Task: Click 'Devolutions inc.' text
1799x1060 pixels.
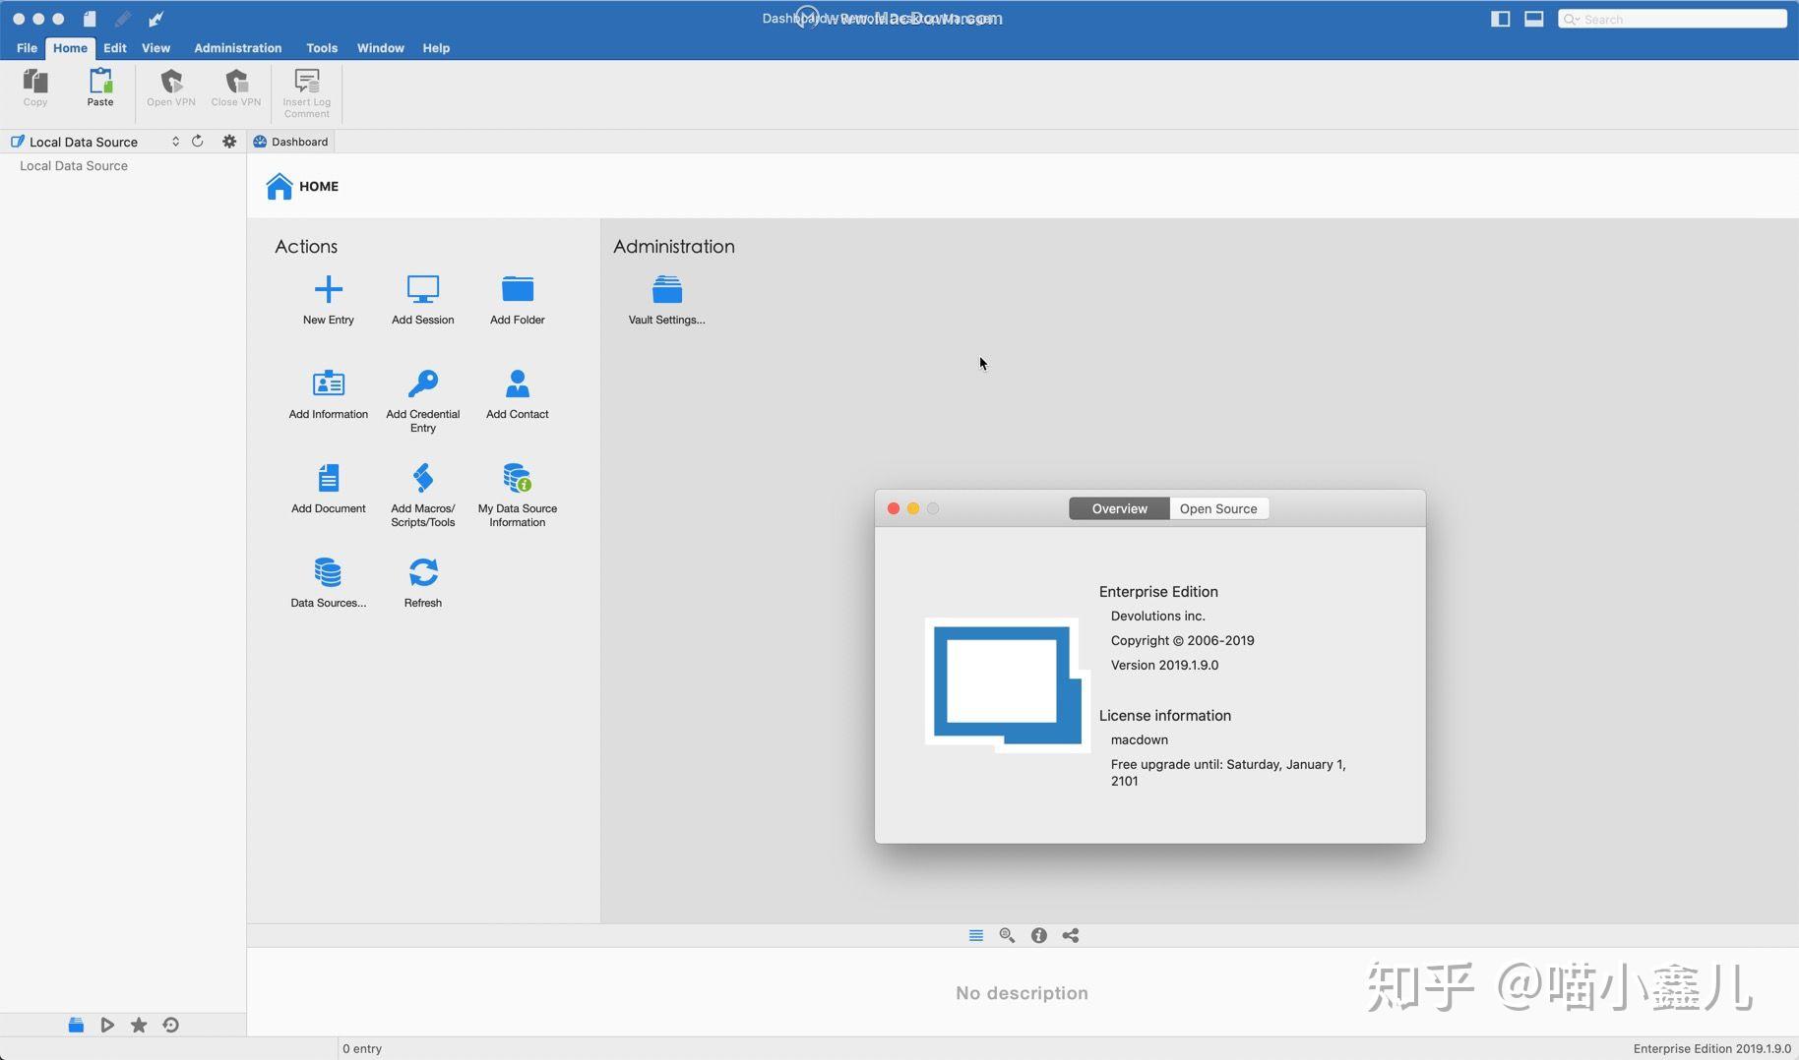Action: (x=1157, y=616)
